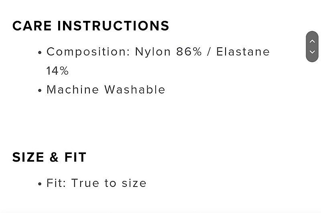Click the bullet dot before Fit
Viewport: 321px width, 213px height.
click(40, 184)
